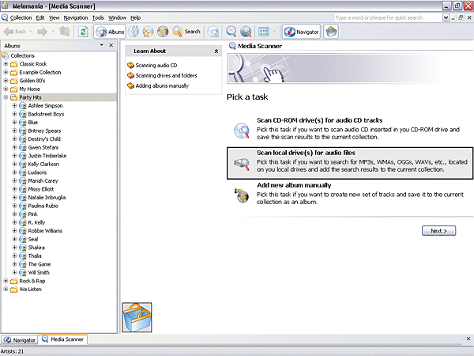Close the Albums side panel
Screen dimensions: 474x356
click(111, 45)
